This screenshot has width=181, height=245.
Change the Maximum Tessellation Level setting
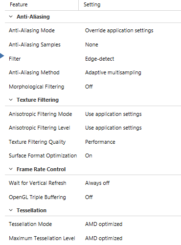104,238
